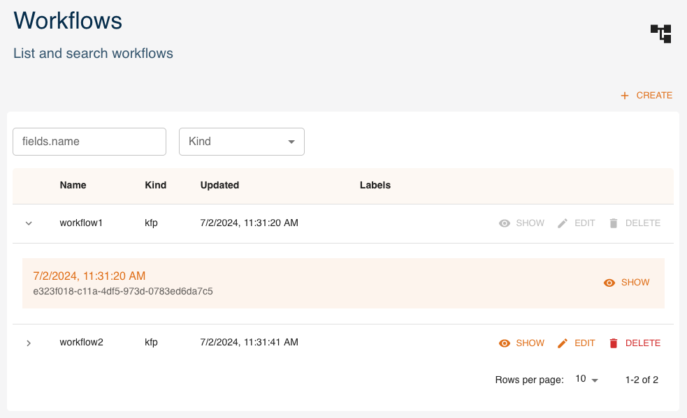Click the Name column header
The height and width of the screenshot is (418, 687).
[73, 186]
